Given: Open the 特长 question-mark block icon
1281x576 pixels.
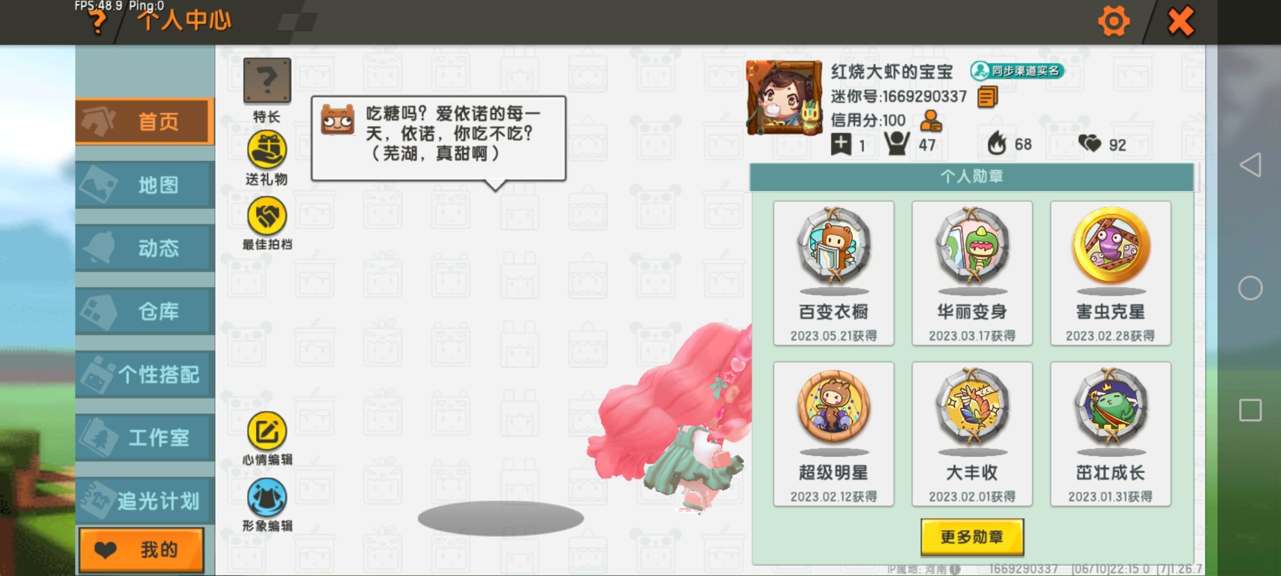Looking at the screenshot, I should pos(267,81).
